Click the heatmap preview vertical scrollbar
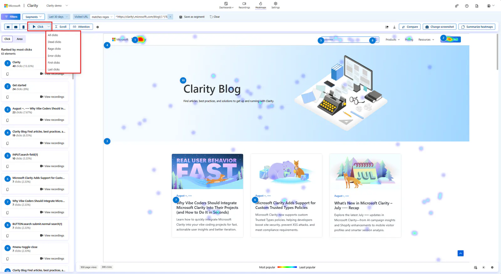This screenshot has height=274, width=501. pyautogui.click(x=497, y=52)
